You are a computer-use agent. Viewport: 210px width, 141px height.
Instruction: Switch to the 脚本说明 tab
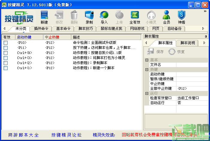187,43
